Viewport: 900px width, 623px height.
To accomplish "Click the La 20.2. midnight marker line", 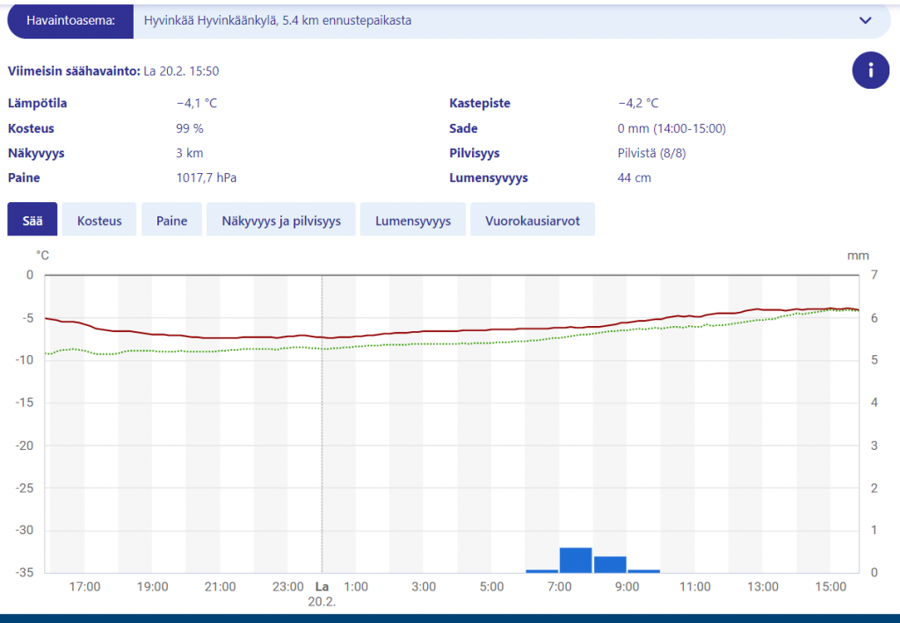I will coord(322,424).
